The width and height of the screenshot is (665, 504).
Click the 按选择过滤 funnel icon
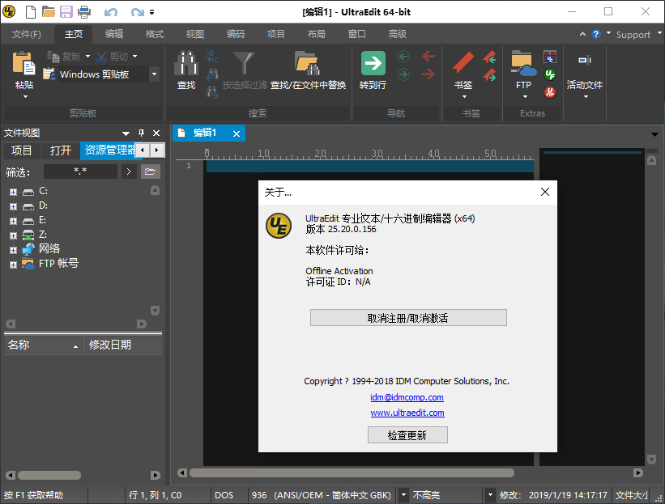click(x=244, y=63)
